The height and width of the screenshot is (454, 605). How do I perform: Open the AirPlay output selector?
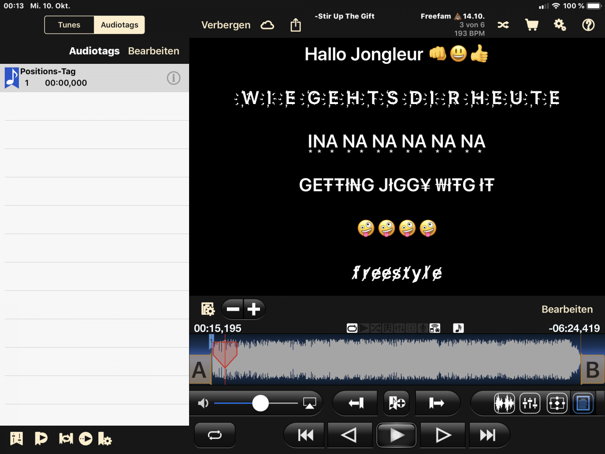point(310,403)
